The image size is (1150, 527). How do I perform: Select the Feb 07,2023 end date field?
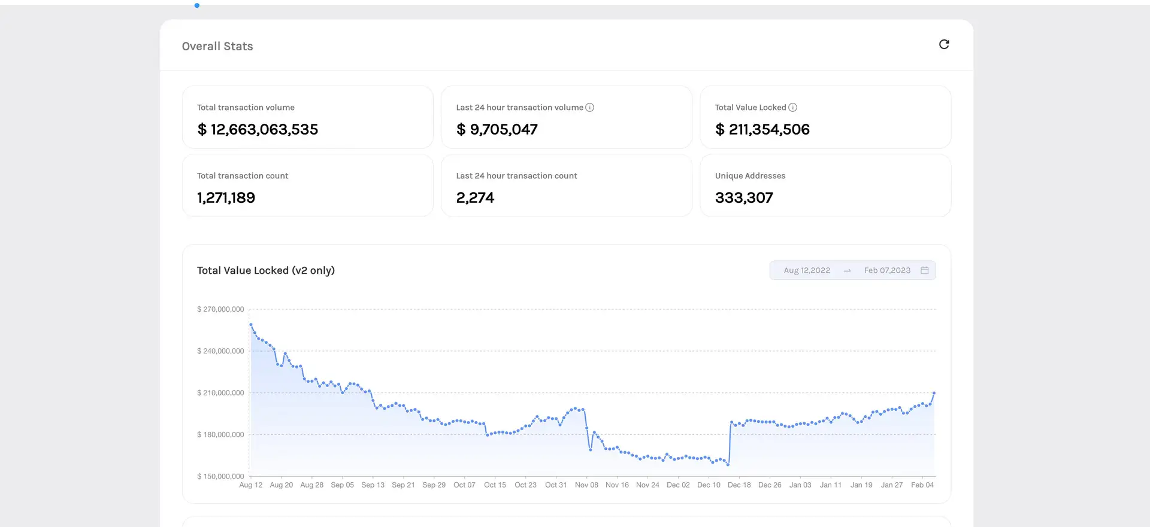click(x=886, y=270)
